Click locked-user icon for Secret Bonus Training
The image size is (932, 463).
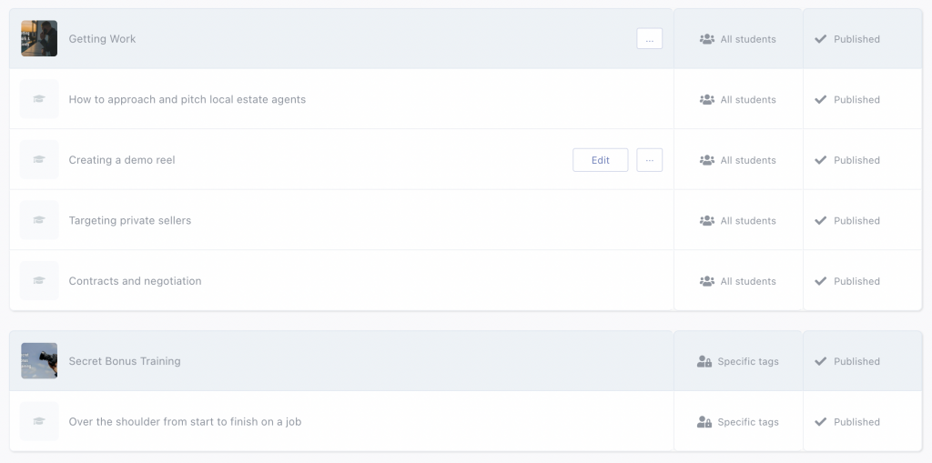pos(704,361)
